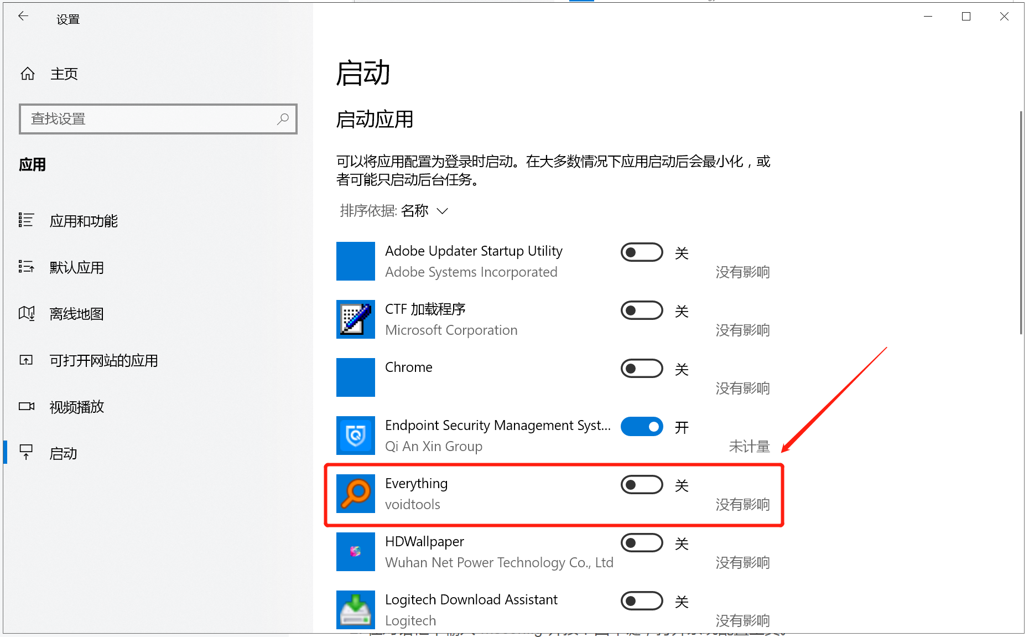Toggle Chrome startup switch
The image size is (1029, 637).
point(642,369)
